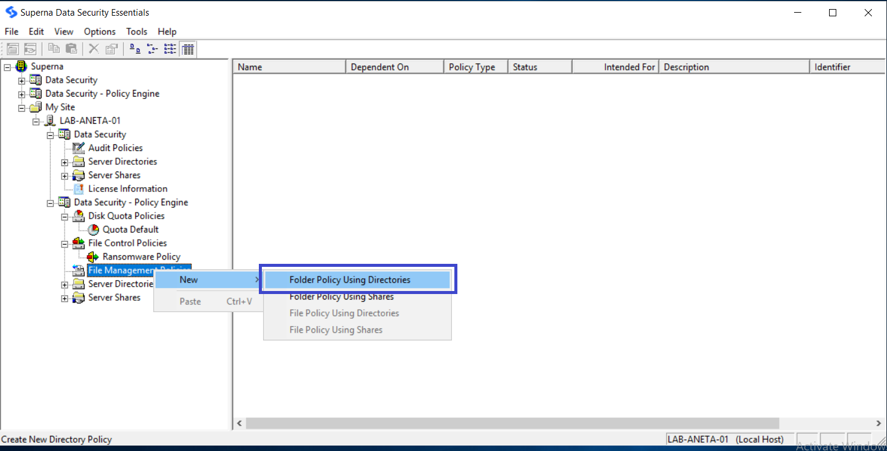Expand Server Directories below Audit Policies

pyautogui.click(x=65, y=162)
